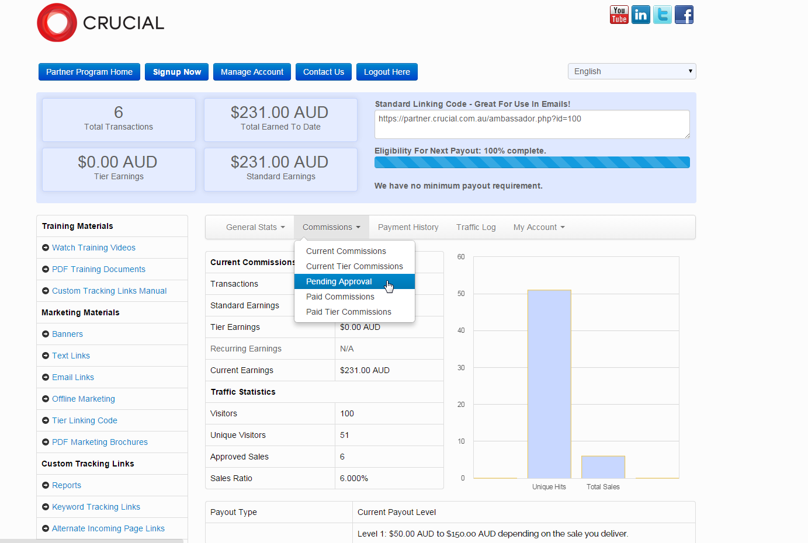The height and width of the screenshot is (543, 808).
Task: Click the Crucial logo
Action: pyautogui.click(x=100, y=23)
